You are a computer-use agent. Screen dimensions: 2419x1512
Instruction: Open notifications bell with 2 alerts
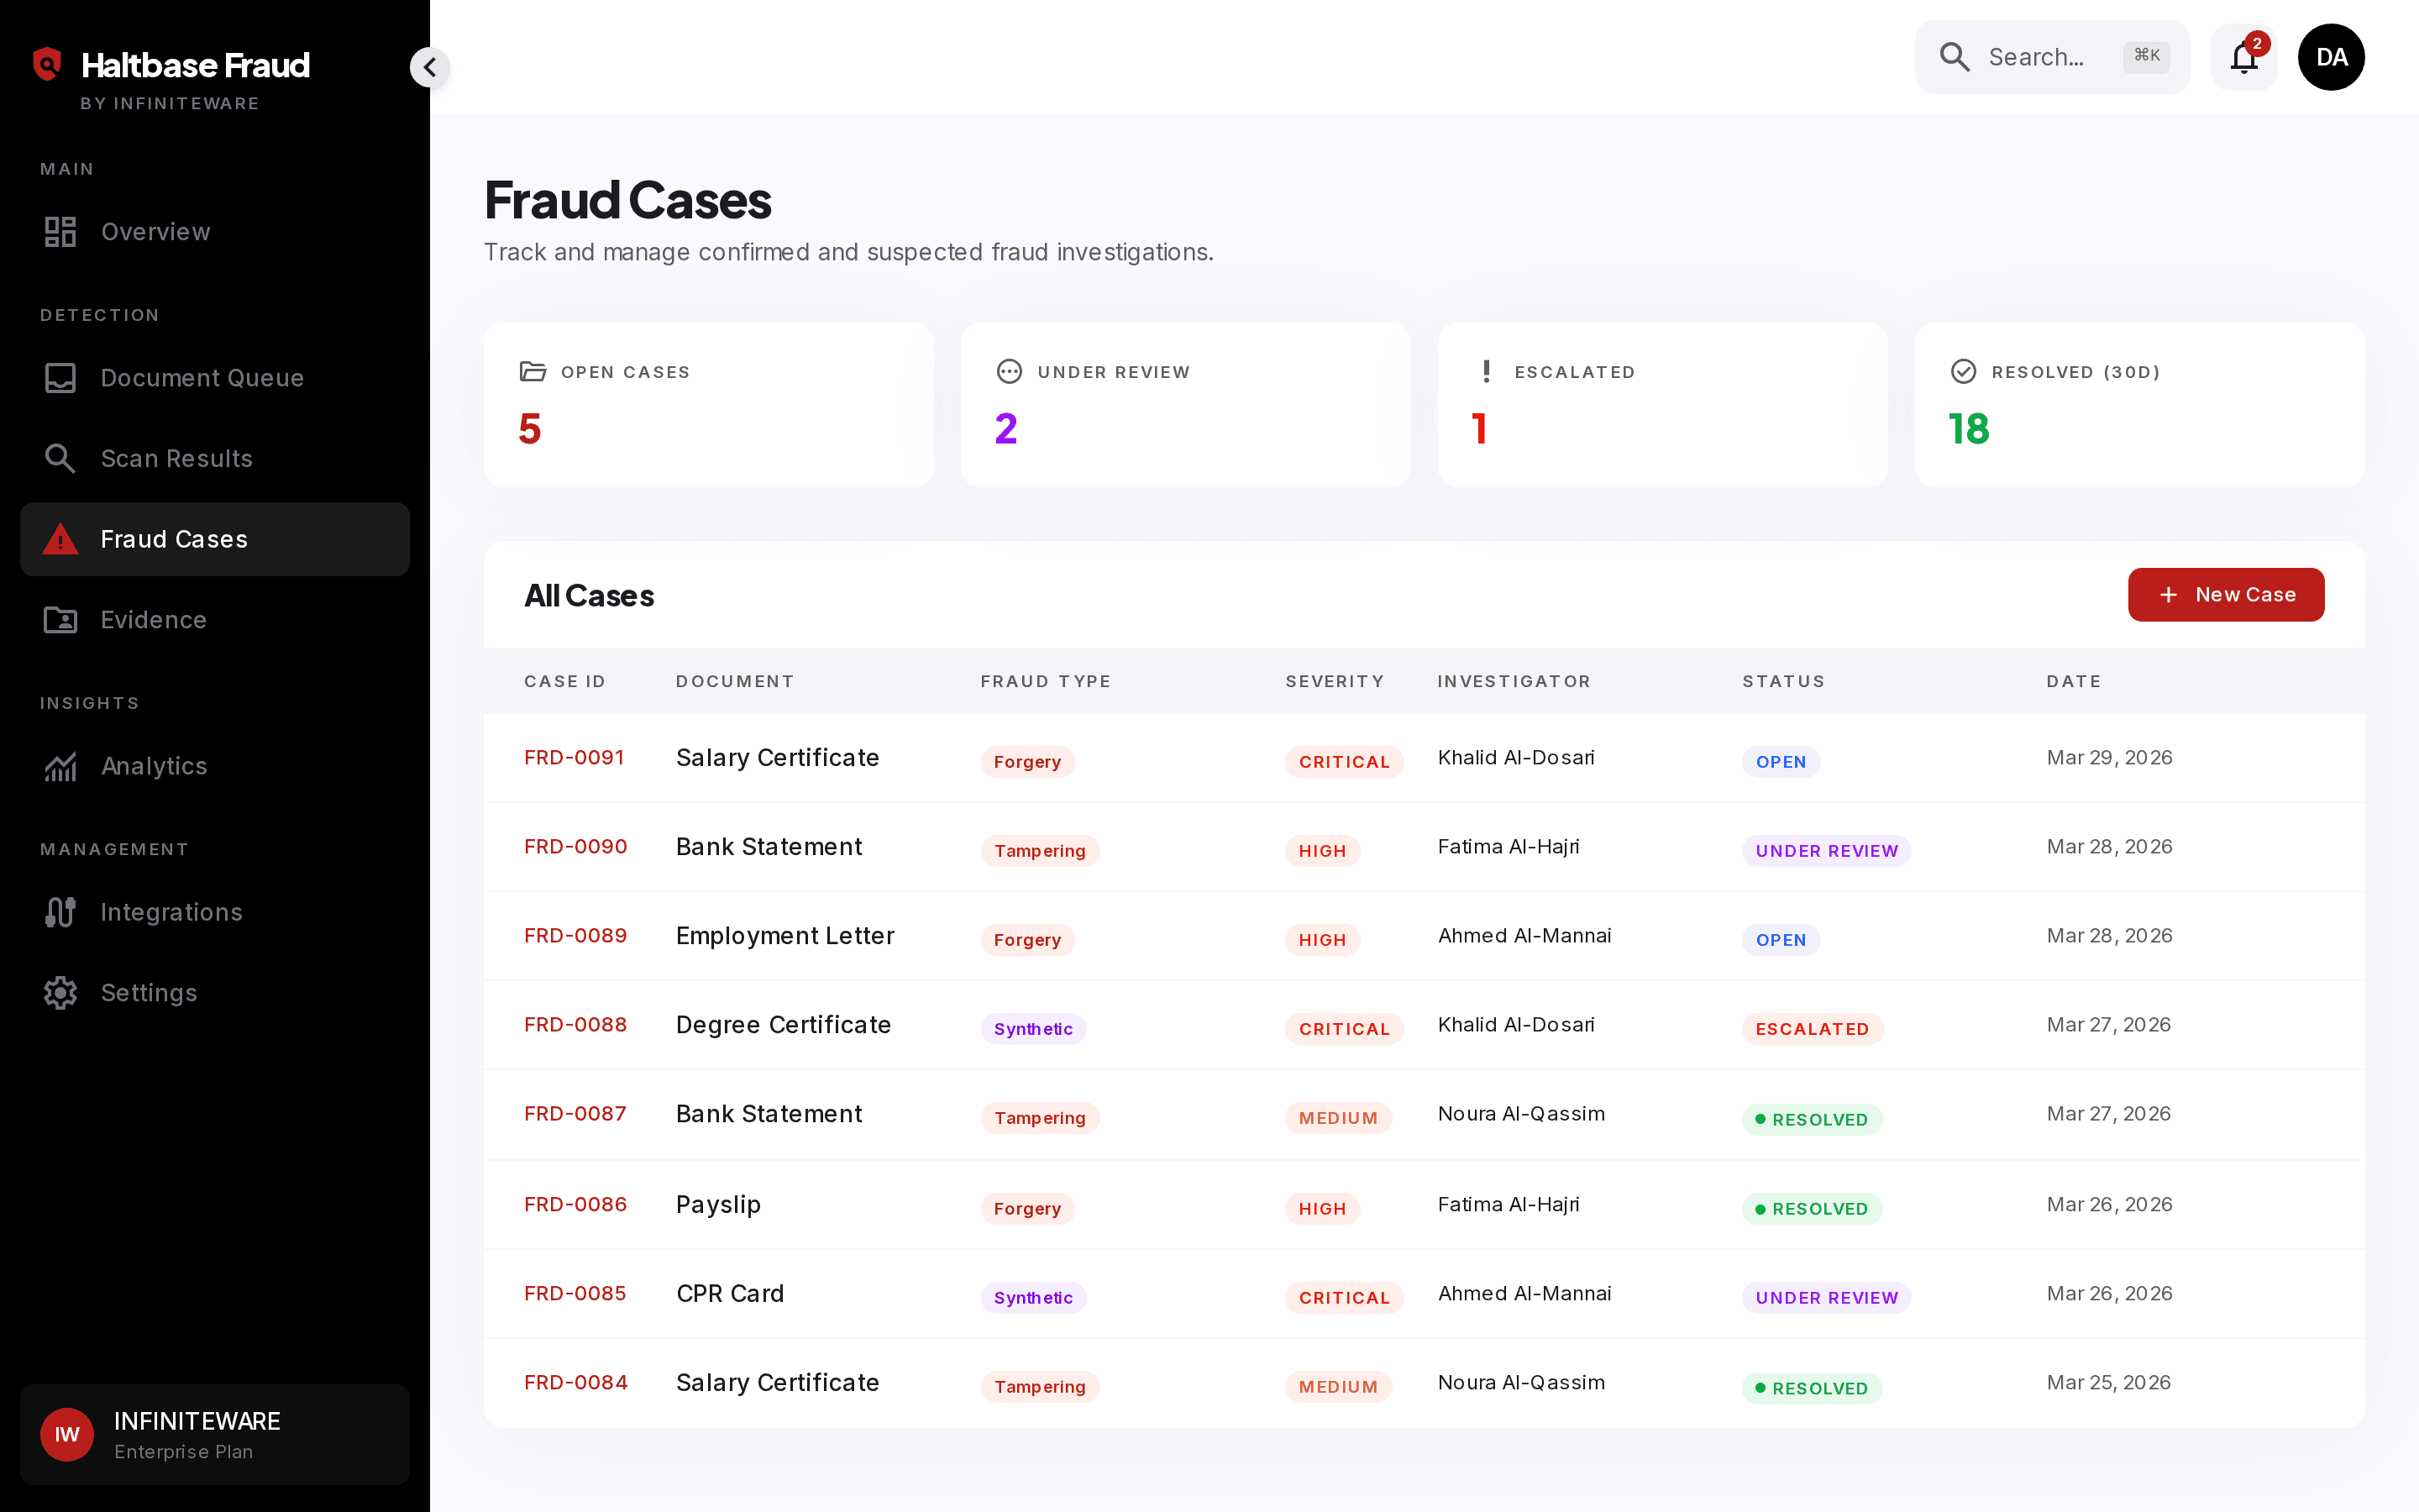coord(2244,57)
